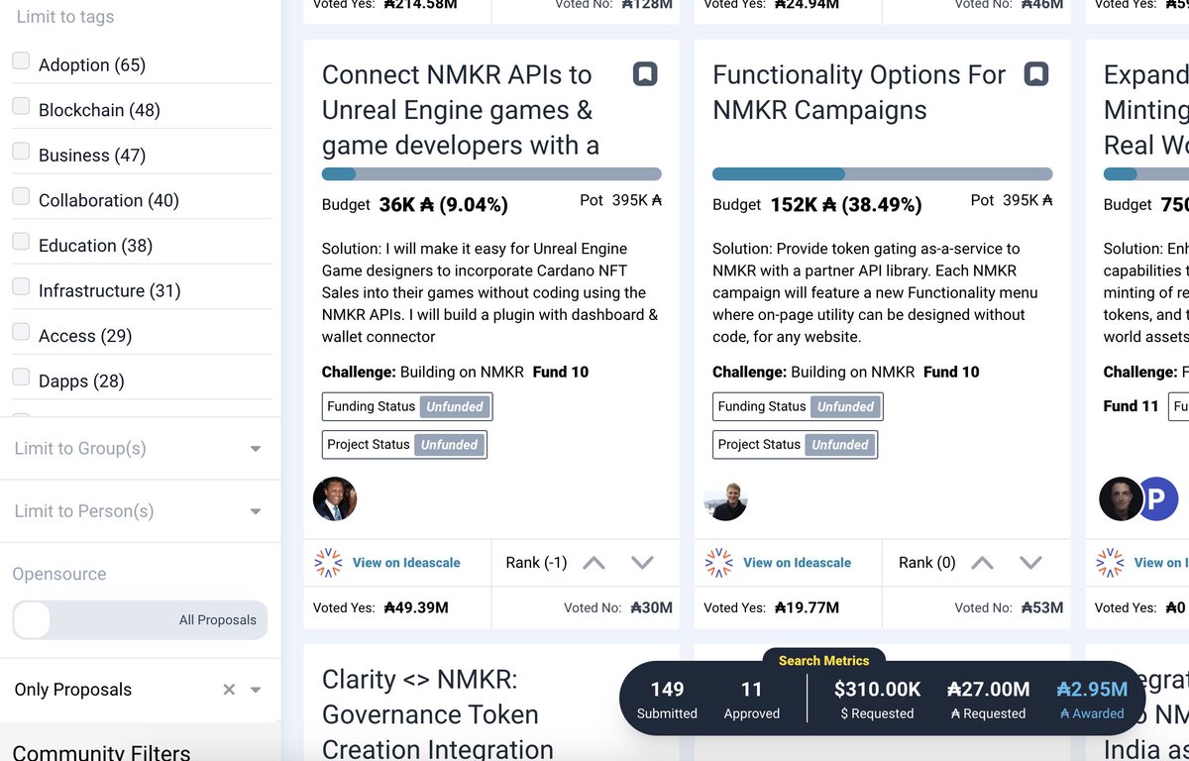The image size is (1189, 761).
Task: Click the Community Filters heading
Action: coord(101,752)
